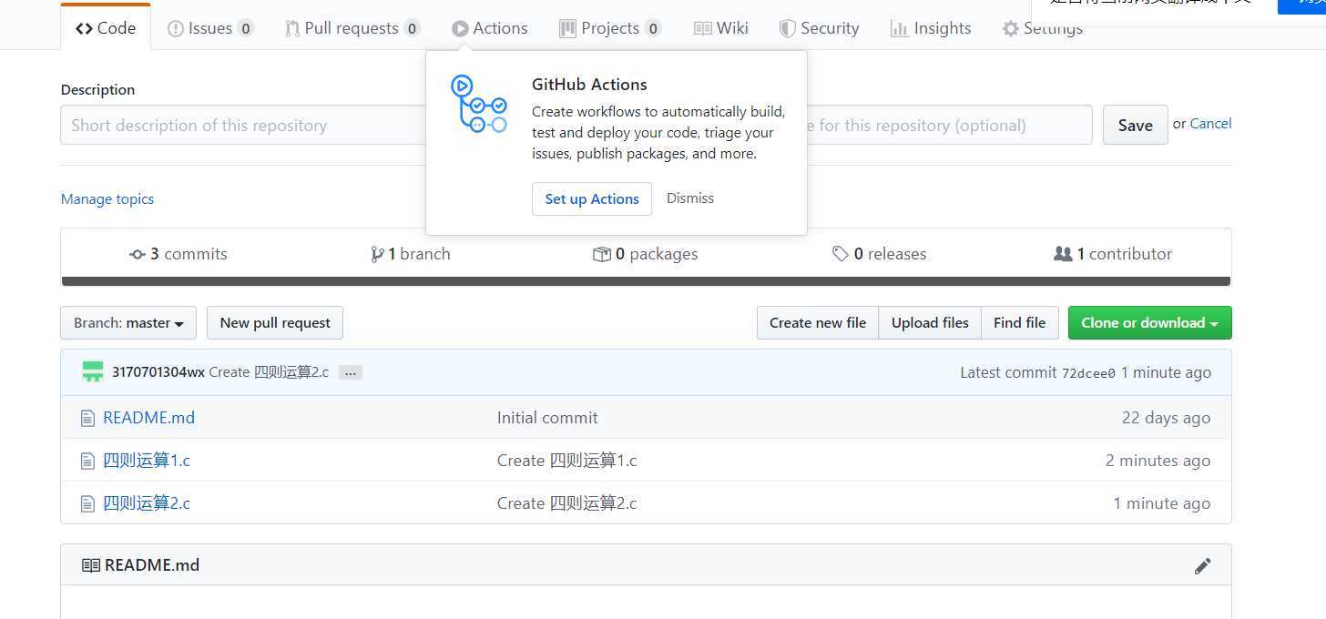The image size is (1326, 619).
Task: View the 1 contributor page
Action: click(x=1113, y=254)
